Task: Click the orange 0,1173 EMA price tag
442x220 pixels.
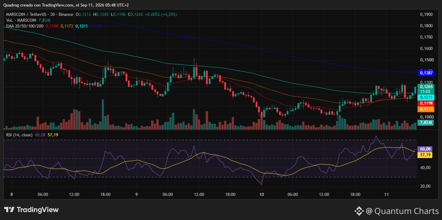Action: [426, 109]
